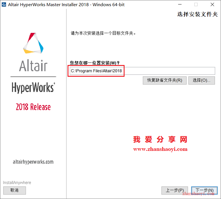Image resolution: width=221 pixels, height=199 pixels.
Task: Click 取消 cancel button
Action: (15, 191)
